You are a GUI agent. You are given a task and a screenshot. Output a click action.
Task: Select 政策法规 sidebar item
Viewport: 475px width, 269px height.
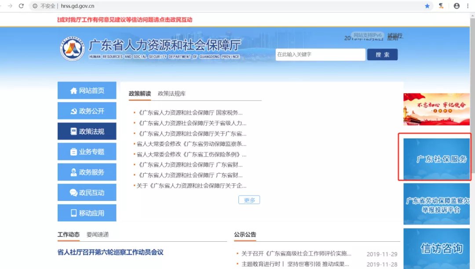pos(87,131)
